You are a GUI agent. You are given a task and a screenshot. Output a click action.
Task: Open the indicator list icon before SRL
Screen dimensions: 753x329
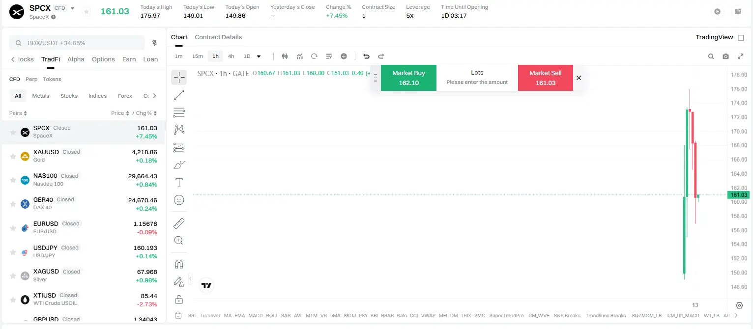pyautogui.click(x=177, y=315)
